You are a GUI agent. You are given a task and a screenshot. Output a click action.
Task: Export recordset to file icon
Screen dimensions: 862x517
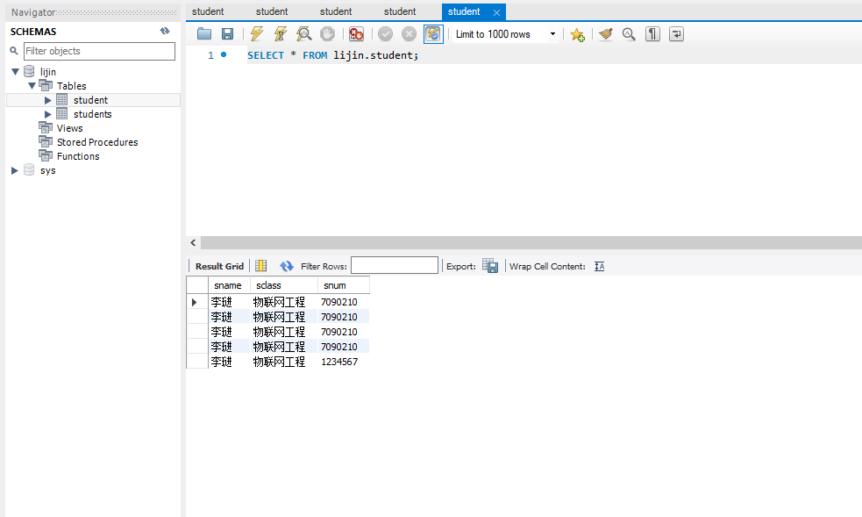490,266
